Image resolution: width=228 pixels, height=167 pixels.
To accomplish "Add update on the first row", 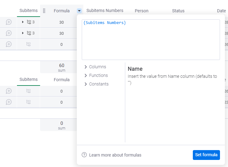I will pos(9,22).
